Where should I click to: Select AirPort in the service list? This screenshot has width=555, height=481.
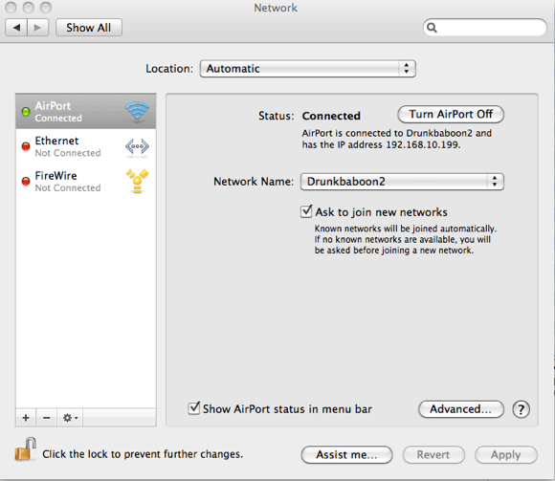tap(86, 112)
